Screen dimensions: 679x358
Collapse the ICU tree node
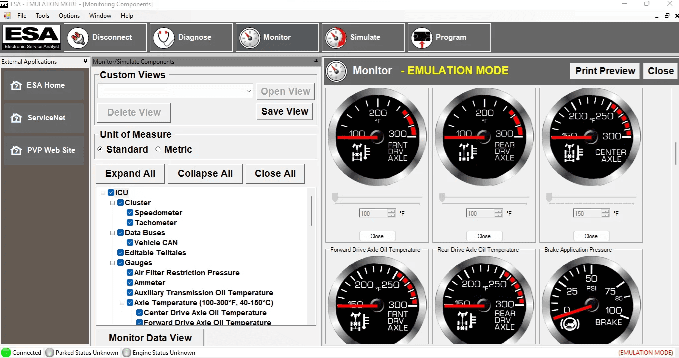coord(103,192)
